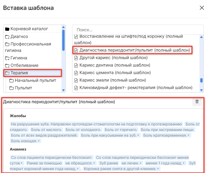Image resolution: width=208 pixels, height=173 pixels.
Task: Select the Пульпит subfolder
Action: tap(23, 88)
